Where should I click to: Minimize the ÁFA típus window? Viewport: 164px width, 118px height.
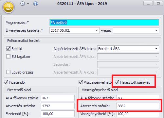click(x=148, y=4)
